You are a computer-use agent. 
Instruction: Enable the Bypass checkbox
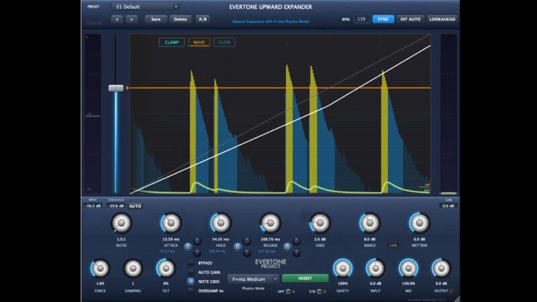[x=191, y=263]
